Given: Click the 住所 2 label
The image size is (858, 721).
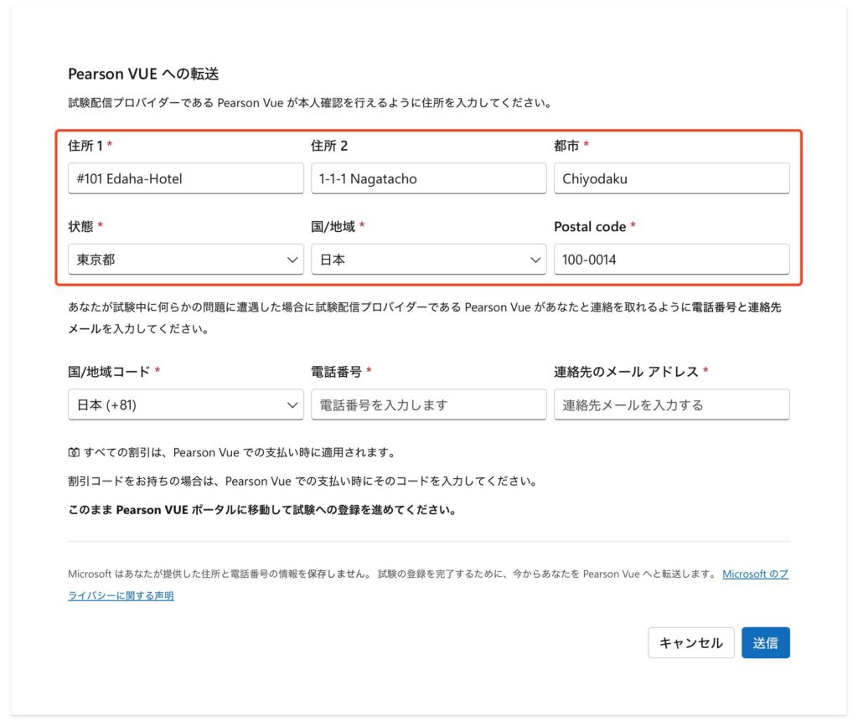Looking at the screenshot, I should [x=328, y=146].
